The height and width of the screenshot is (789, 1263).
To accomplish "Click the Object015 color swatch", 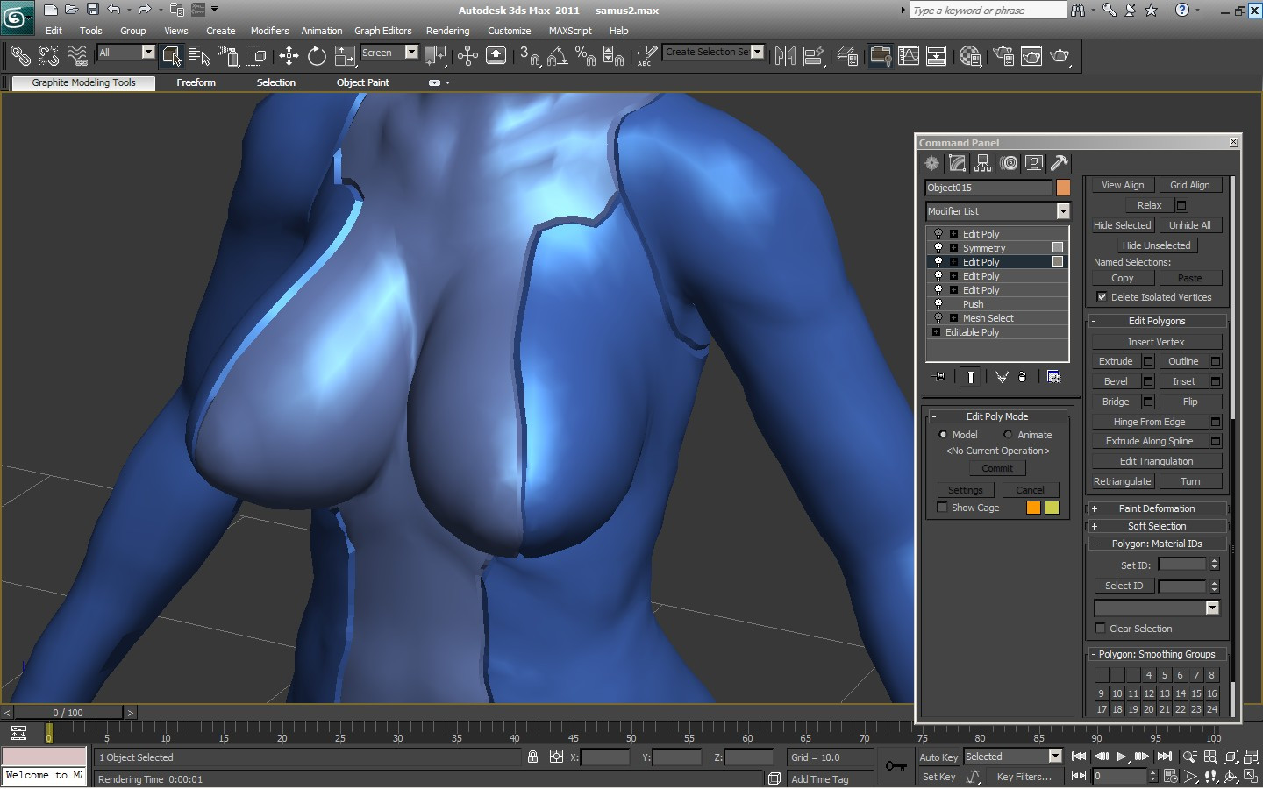I will tap(1063, 188).
